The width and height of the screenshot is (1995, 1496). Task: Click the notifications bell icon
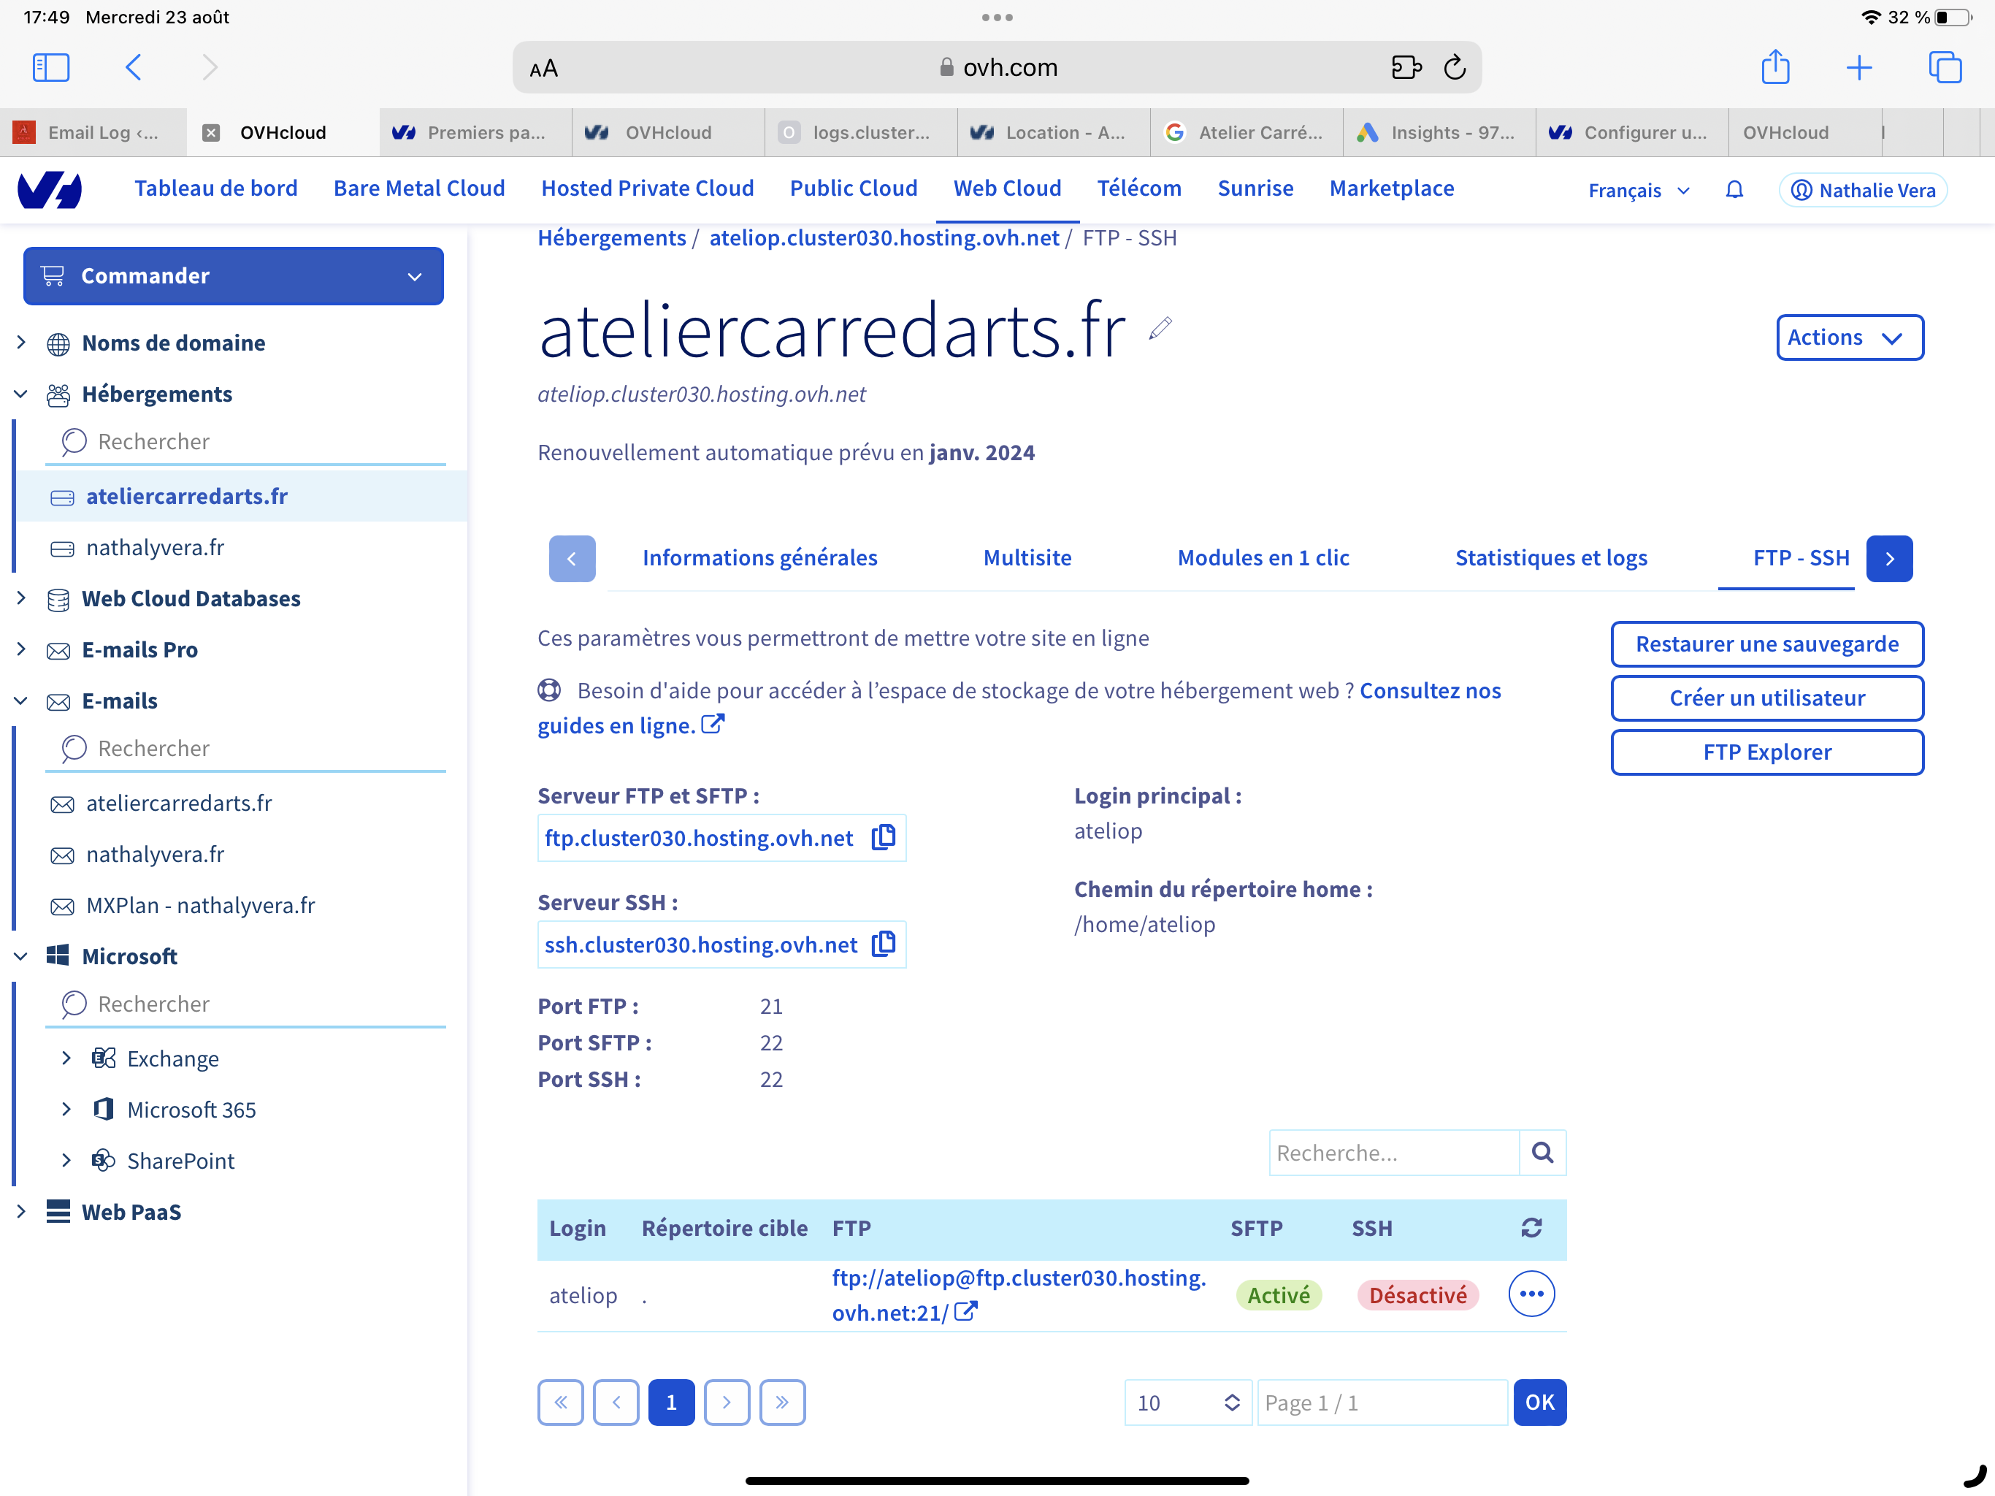click(1734, 189)
